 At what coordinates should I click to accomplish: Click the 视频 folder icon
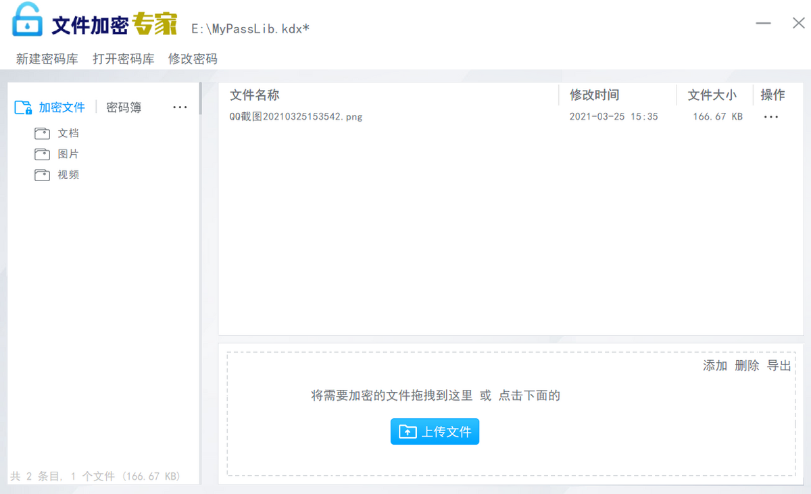click(x=42, y=175)
